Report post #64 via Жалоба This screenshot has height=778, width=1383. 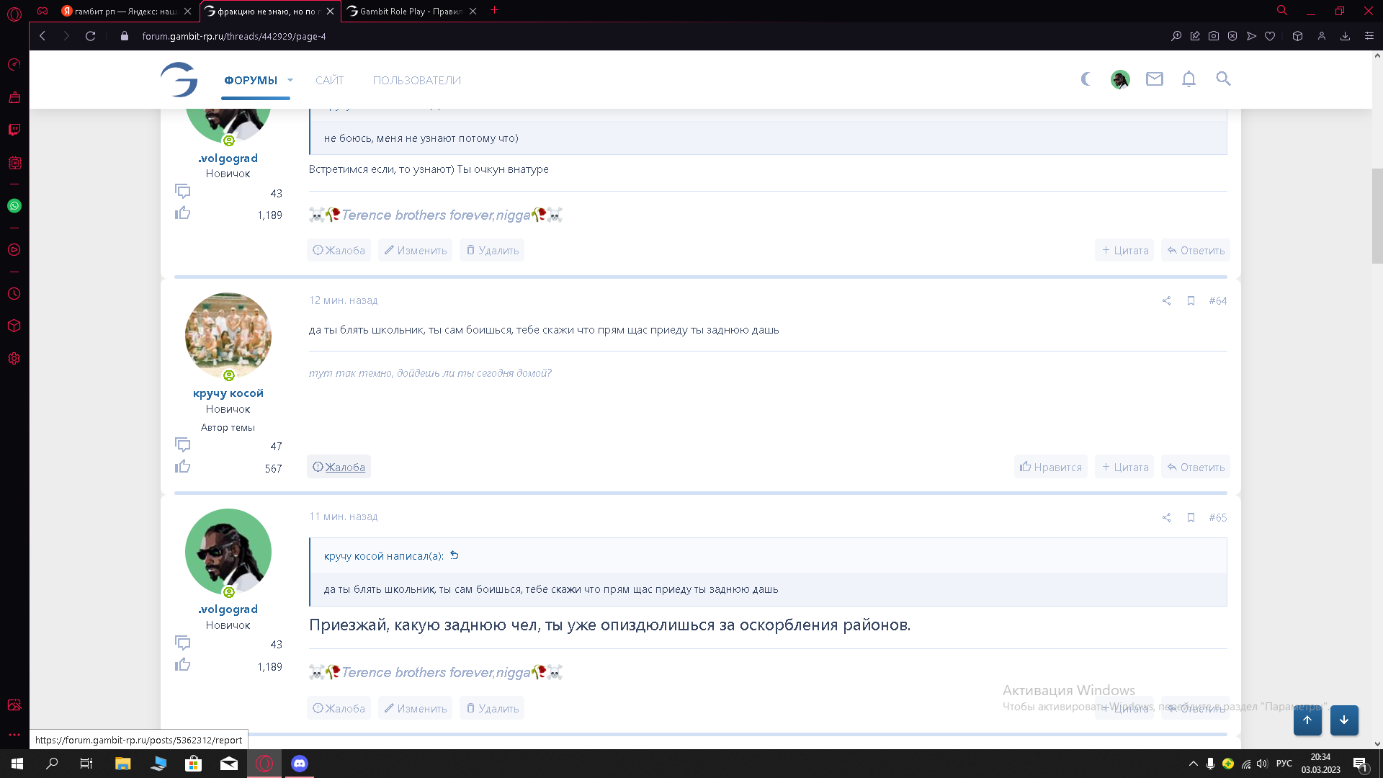(339, 467)
